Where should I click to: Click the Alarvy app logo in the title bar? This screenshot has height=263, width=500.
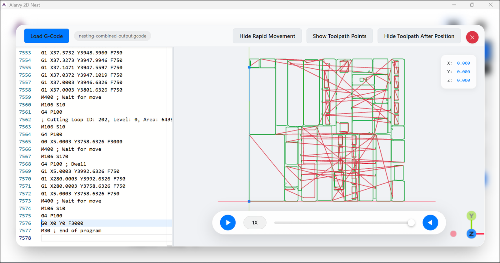[4, 5]
